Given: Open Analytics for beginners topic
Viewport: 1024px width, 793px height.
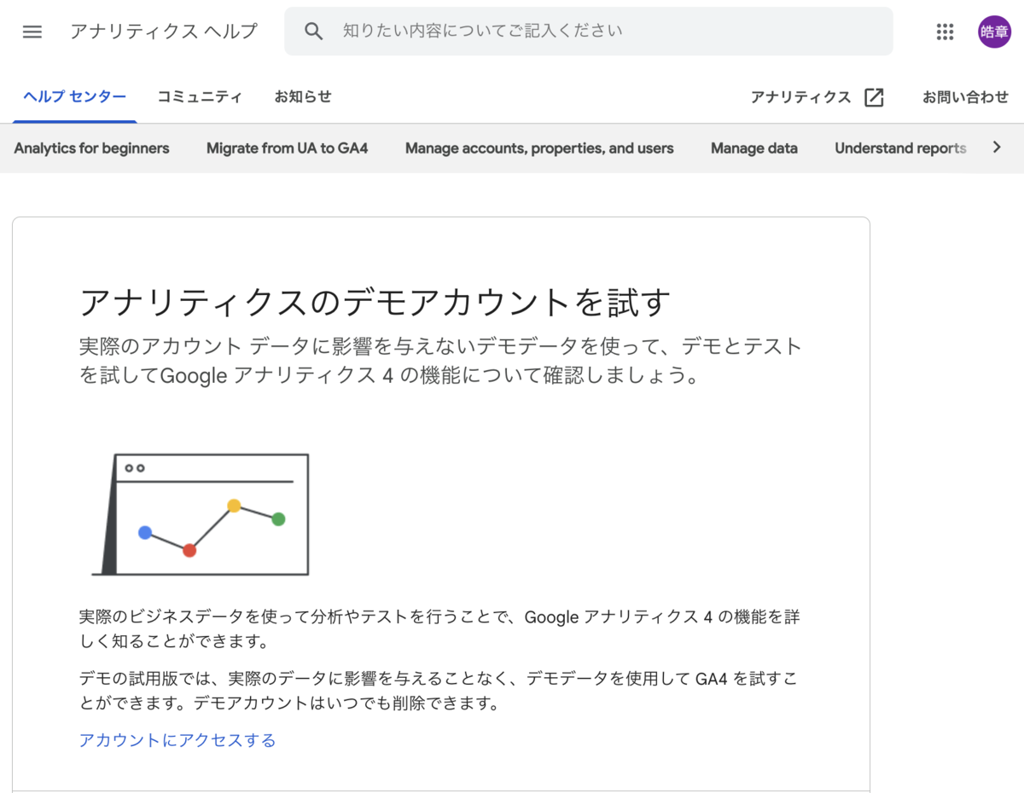Looking at the screenshot, I should click(x=92, y=148).
